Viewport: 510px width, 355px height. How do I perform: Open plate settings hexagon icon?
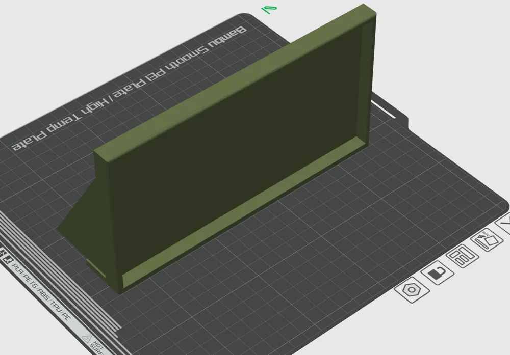pos(412,290)
